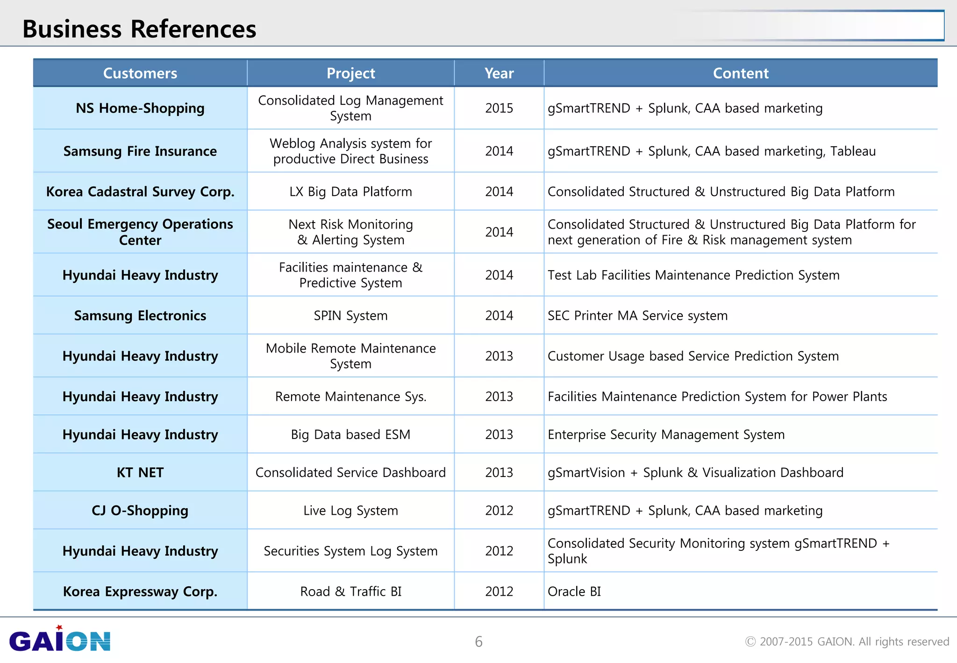Viewport: 957px width, 663px height.
Task: Select the KT NET customer cell
Action: (140, 472)
